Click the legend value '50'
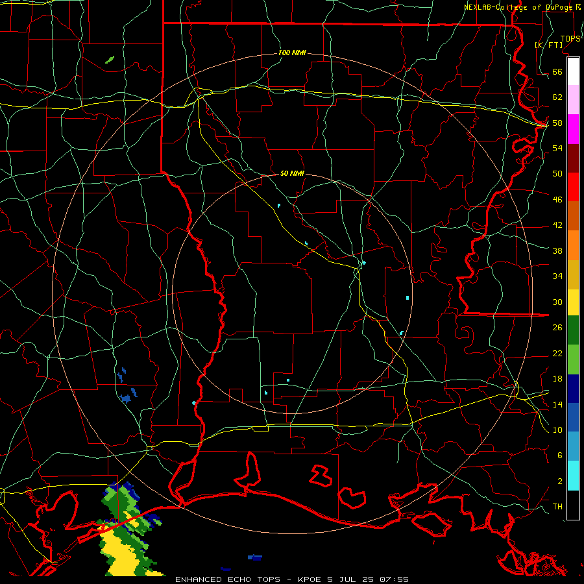This screenshot has height=584, width=584. pos(557,173)
